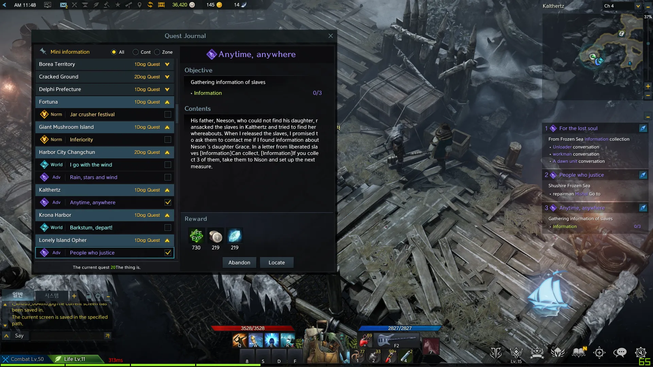Select the 'Cont' radio button filter
653x367 pixels.
(135, 52)
